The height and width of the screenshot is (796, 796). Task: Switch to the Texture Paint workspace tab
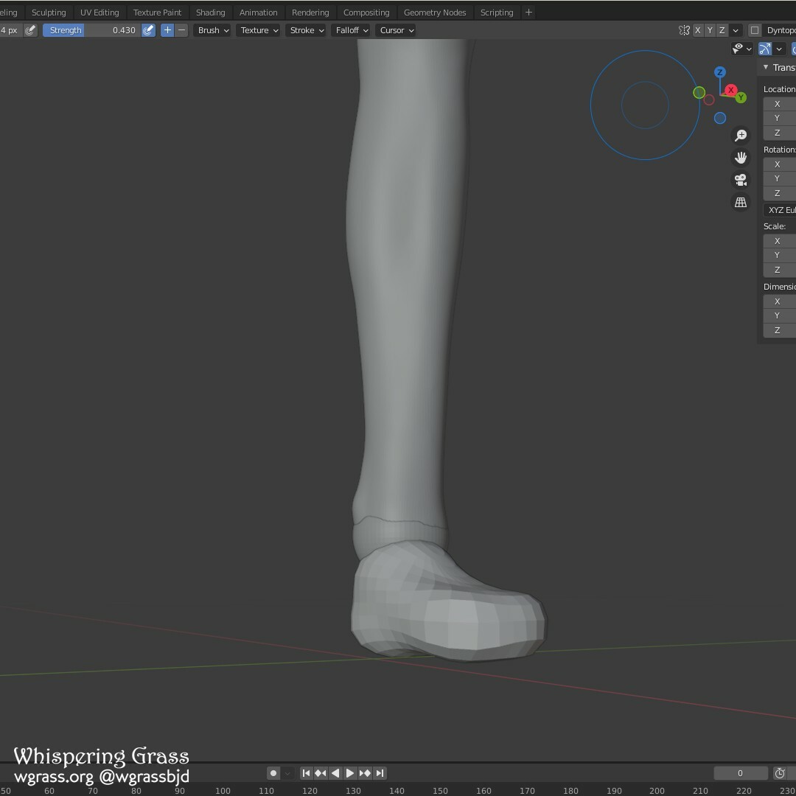[157, 13]
